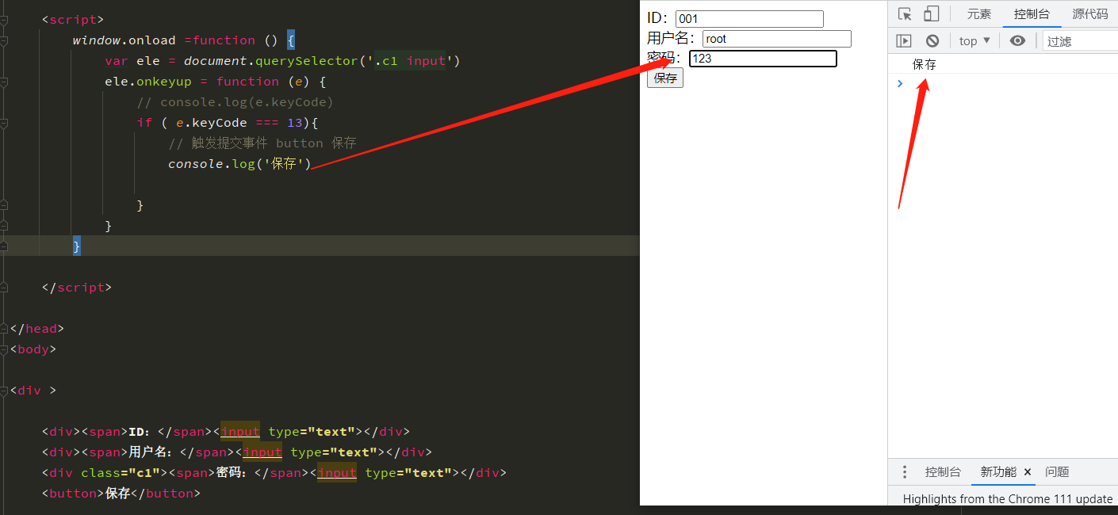
Task: Click the console filter (过滤) input
Action: coord(1080,41)
